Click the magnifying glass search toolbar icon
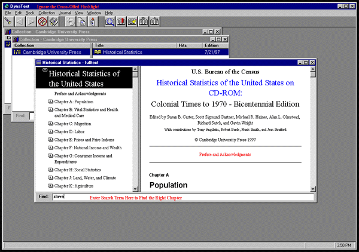The height and width of the screenshot is (252, 359). (x=110, y=21)
